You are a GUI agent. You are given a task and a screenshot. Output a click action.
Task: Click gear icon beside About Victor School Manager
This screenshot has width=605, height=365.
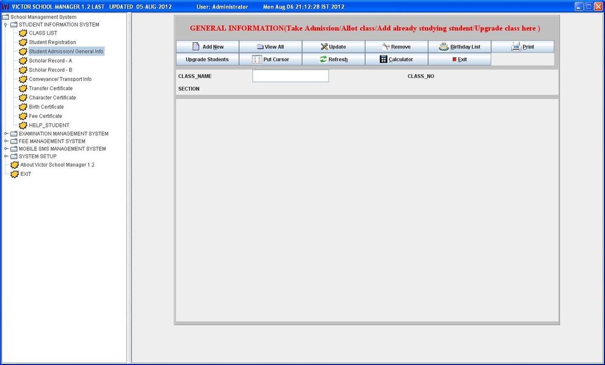(x=15, y=165)
